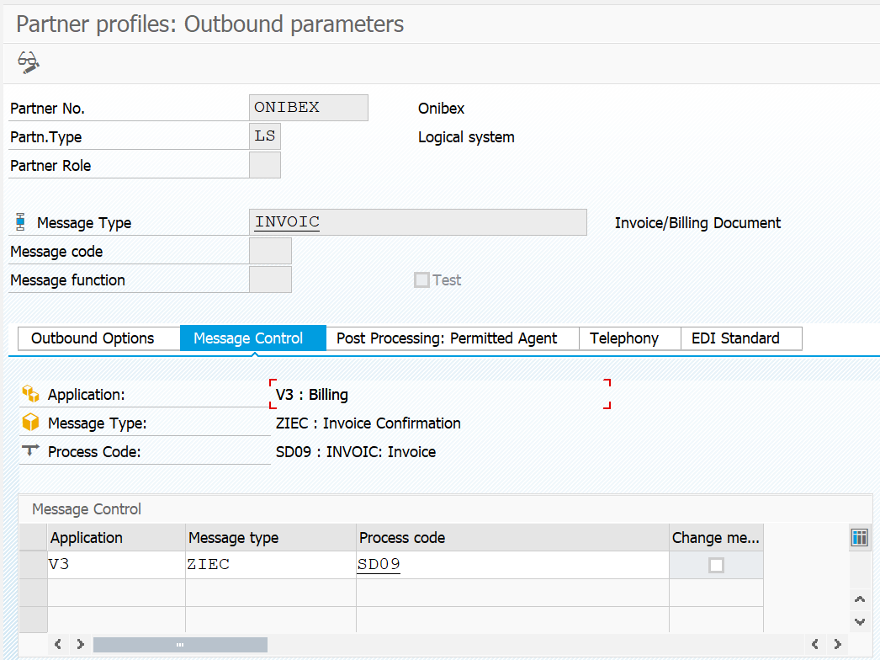Click the Message Type yellow cube icon

31,423
